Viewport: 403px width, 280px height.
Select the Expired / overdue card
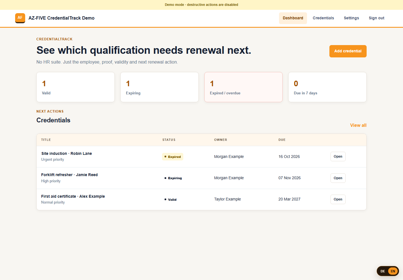243,87
